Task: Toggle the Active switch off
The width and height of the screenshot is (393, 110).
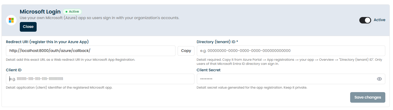Action: click(365, 20)
